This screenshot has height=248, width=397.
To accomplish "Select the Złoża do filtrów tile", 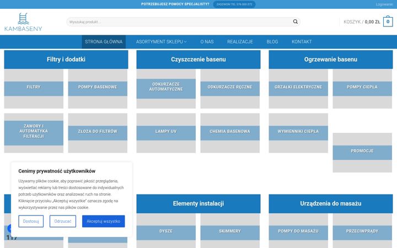I will point(98,133).
